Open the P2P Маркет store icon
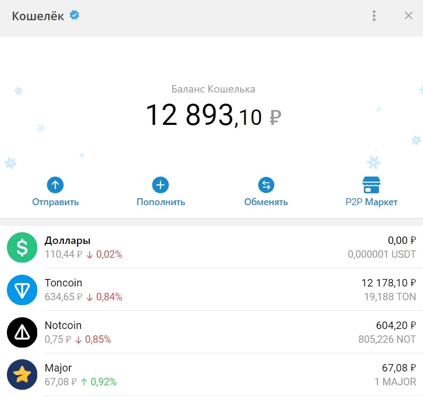Viewport: 423px width, 397px height. [x=371, y=185]
